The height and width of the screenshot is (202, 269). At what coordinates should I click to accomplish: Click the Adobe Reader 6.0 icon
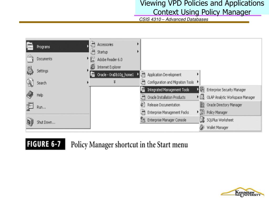93,59
